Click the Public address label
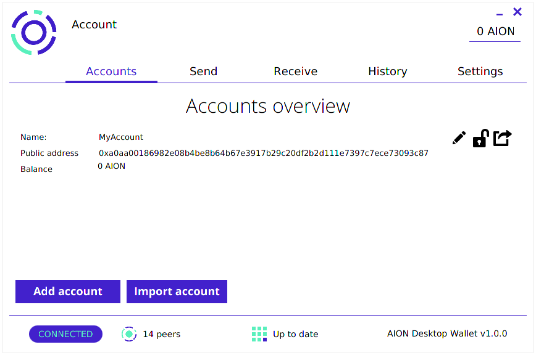 [x=49, y=153]
